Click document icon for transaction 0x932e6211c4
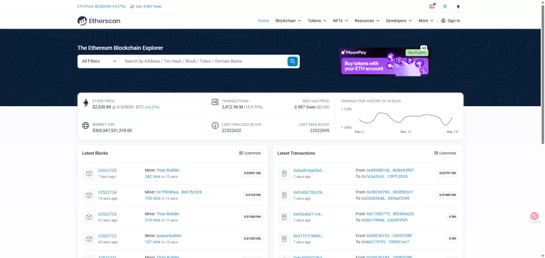545x258 pixels. [284, 217]
